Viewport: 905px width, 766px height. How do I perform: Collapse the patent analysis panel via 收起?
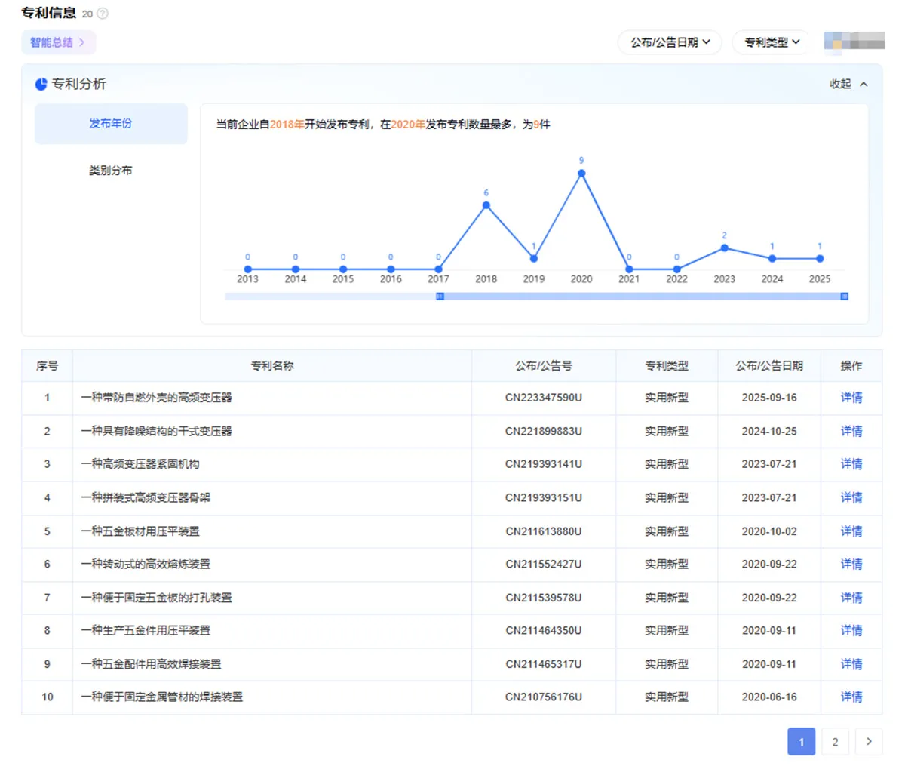(848, 85)
